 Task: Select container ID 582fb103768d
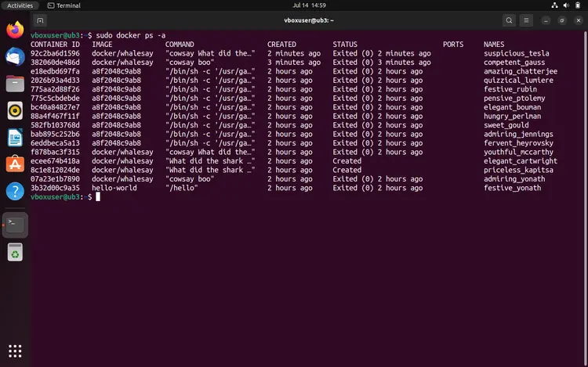55,125
